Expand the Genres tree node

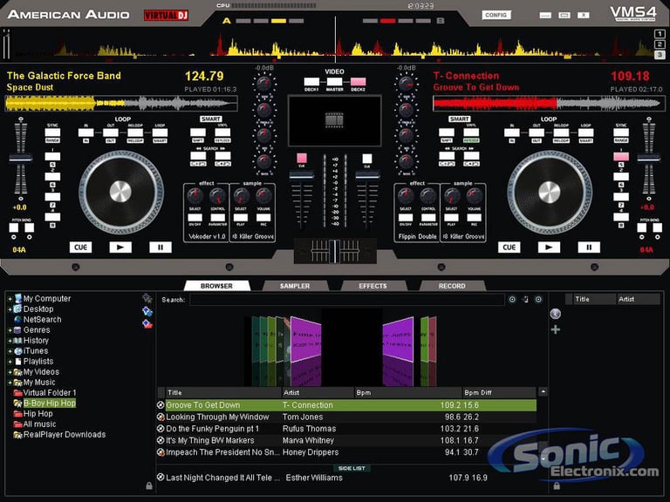pos(10,330)
